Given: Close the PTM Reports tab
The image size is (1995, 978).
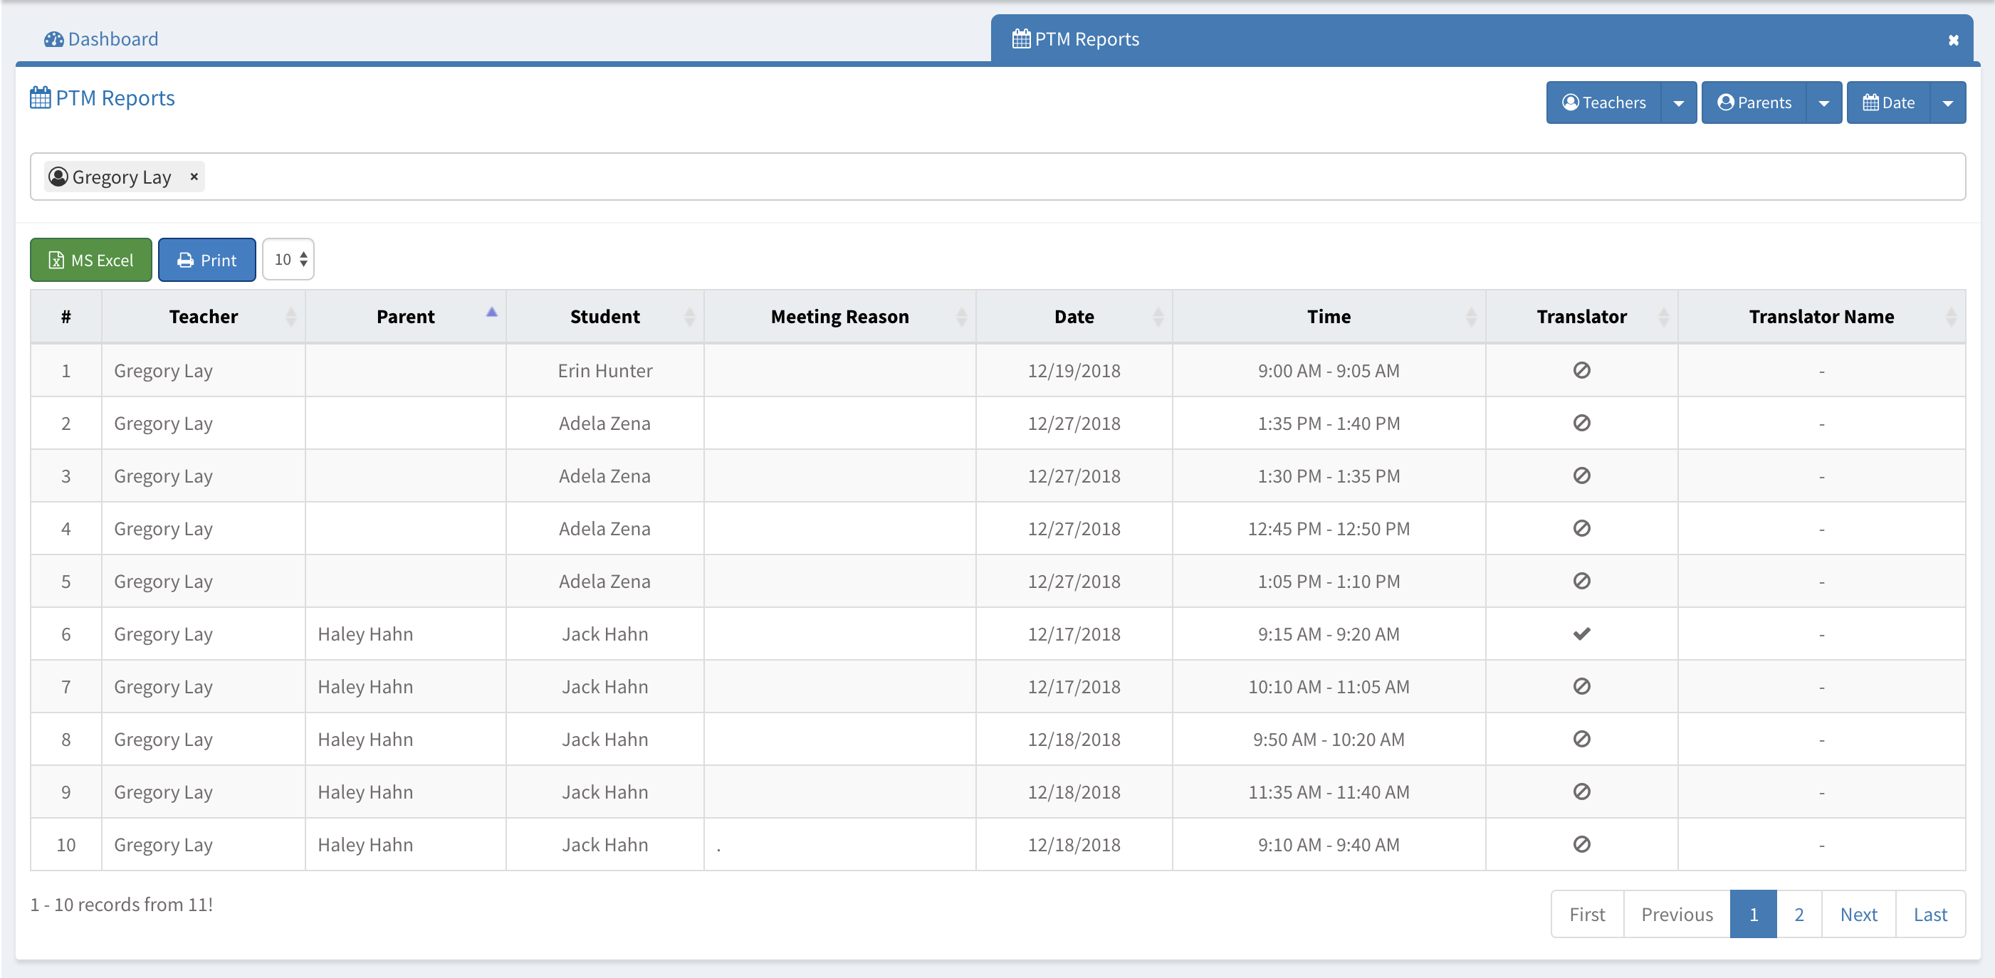Looking at the screenshot, I should point(1952,41).
